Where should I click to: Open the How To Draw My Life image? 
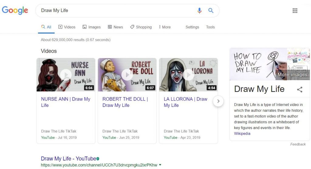click(258, 64)
